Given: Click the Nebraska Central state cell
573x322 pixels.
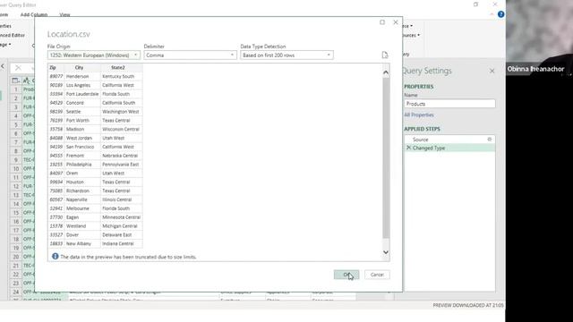Looking at the screenshot, I should coord(122,156).
